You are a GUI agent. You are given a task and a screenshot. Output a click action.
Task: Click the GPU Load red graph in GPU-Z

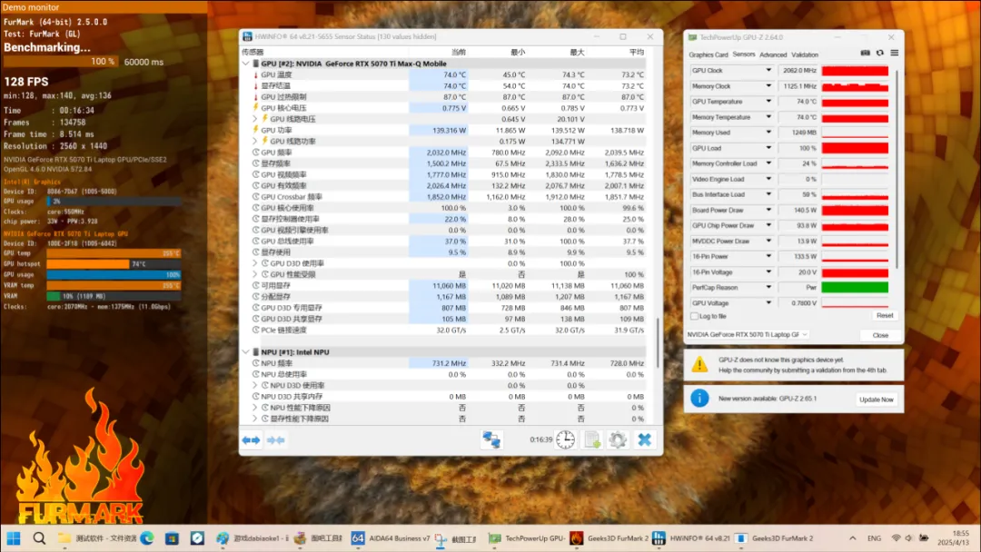[855, 148]
